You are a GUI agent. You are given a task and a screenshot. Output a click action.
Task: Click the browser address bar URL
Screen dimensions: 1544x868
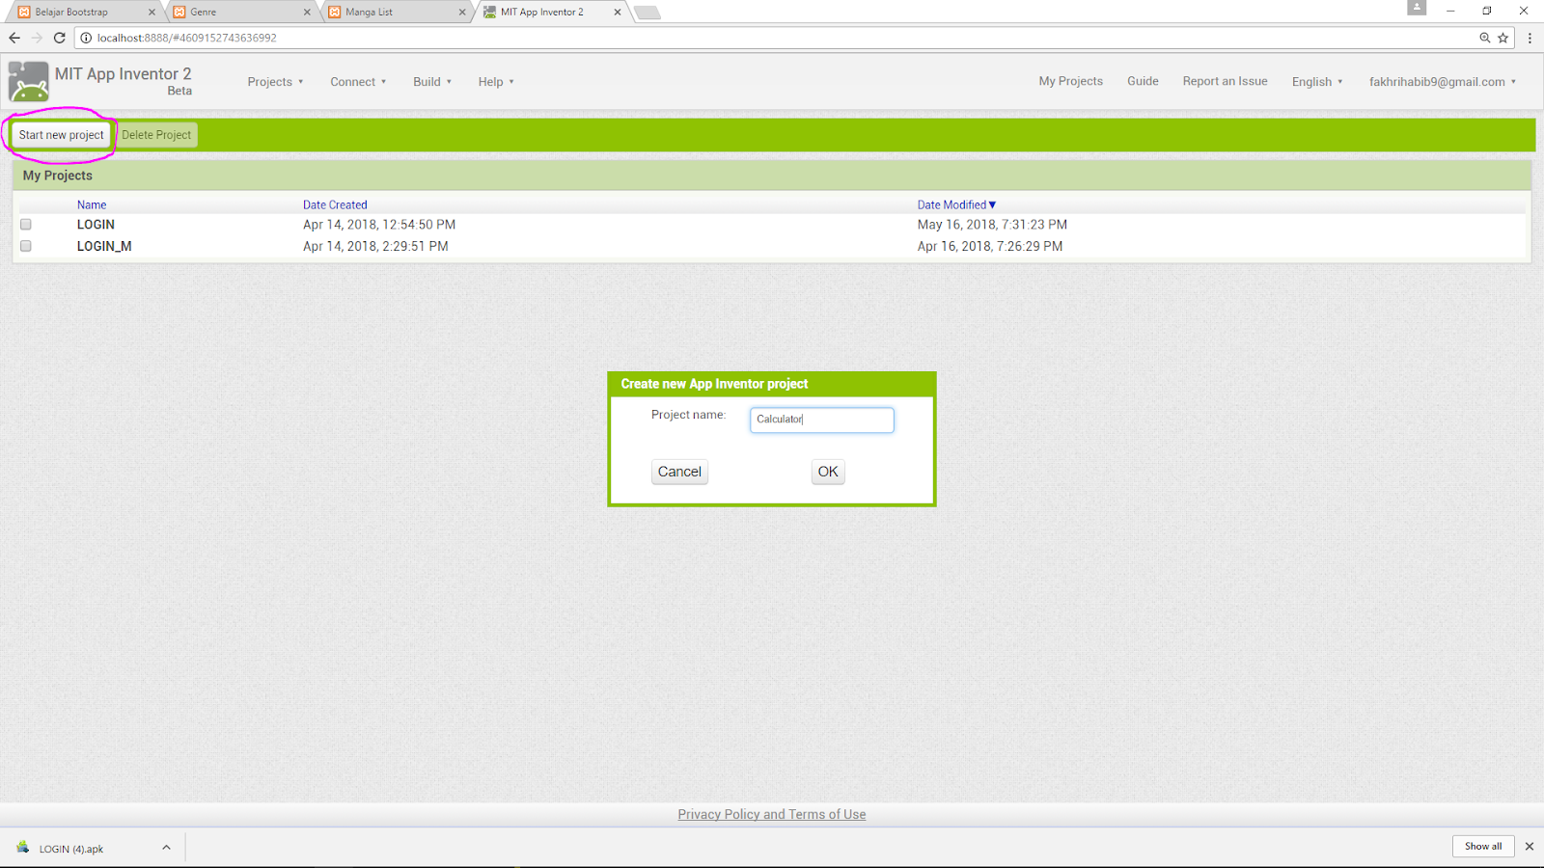[x=187, y=38]
